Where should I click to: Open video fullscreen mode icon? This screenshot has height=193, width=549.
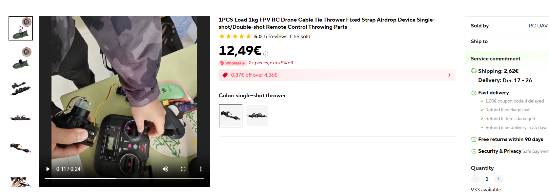tap(183, 169)
